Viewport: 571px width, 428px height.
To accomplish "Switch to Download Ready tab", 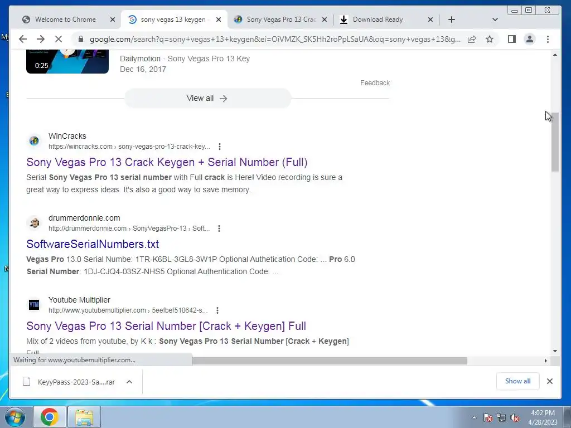I will click(378, 20).
